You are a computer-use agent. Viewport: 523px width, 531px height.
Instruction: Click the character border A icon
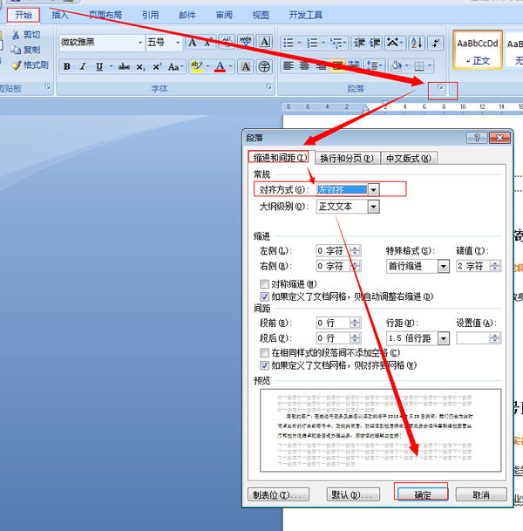[264, 43]
